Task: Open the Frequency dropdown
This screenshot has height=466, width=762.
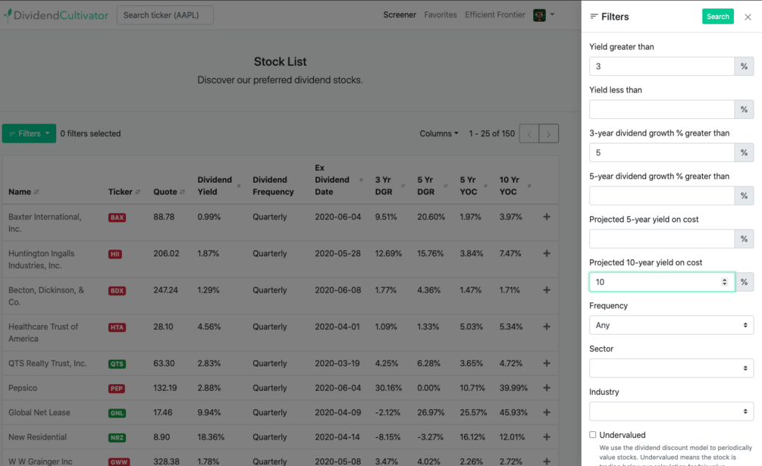Action: pyautogui.click(x=671, y=325)
